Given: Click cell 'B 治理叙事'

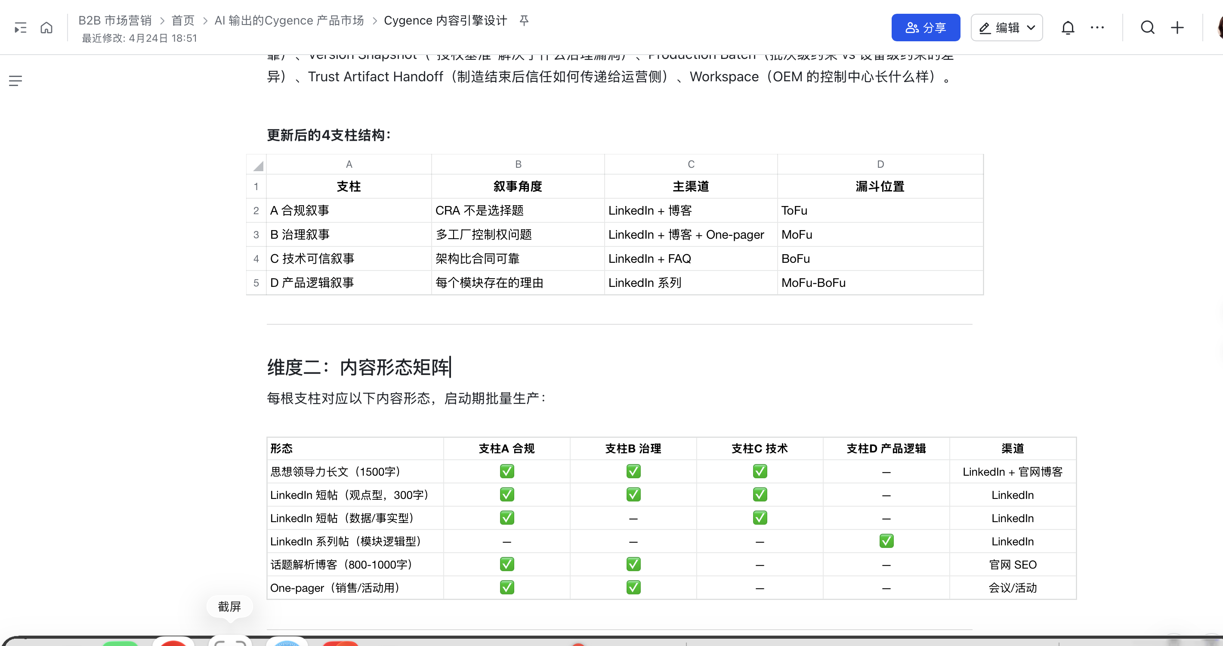Looking at the screenshot, I should point(349,234).
